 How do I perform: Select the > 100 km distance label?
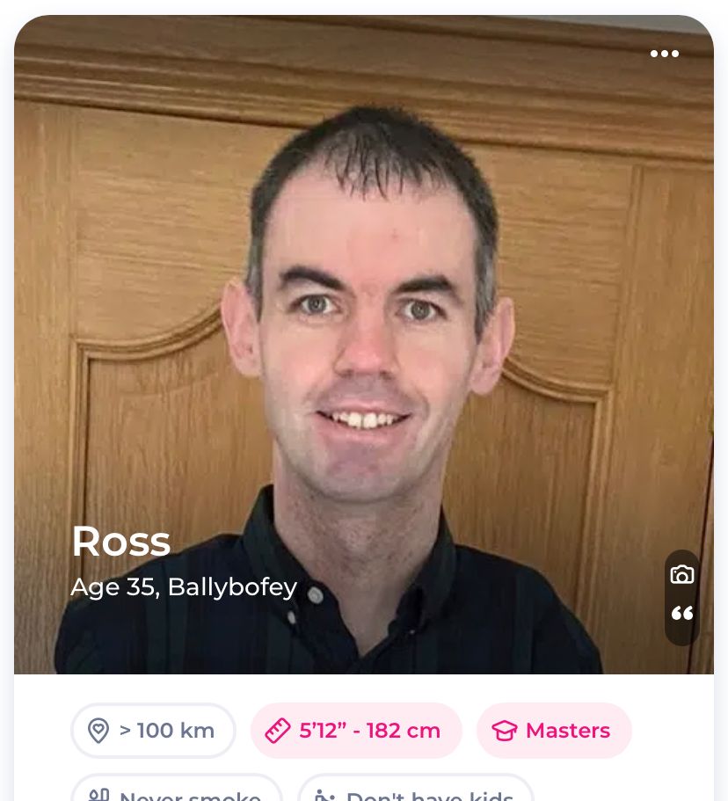click(x=166, y=731)
